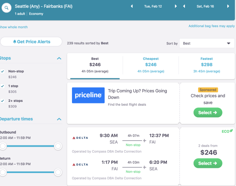
Task: Go to previous departure date arrow
Action: [x=132, y=6]
